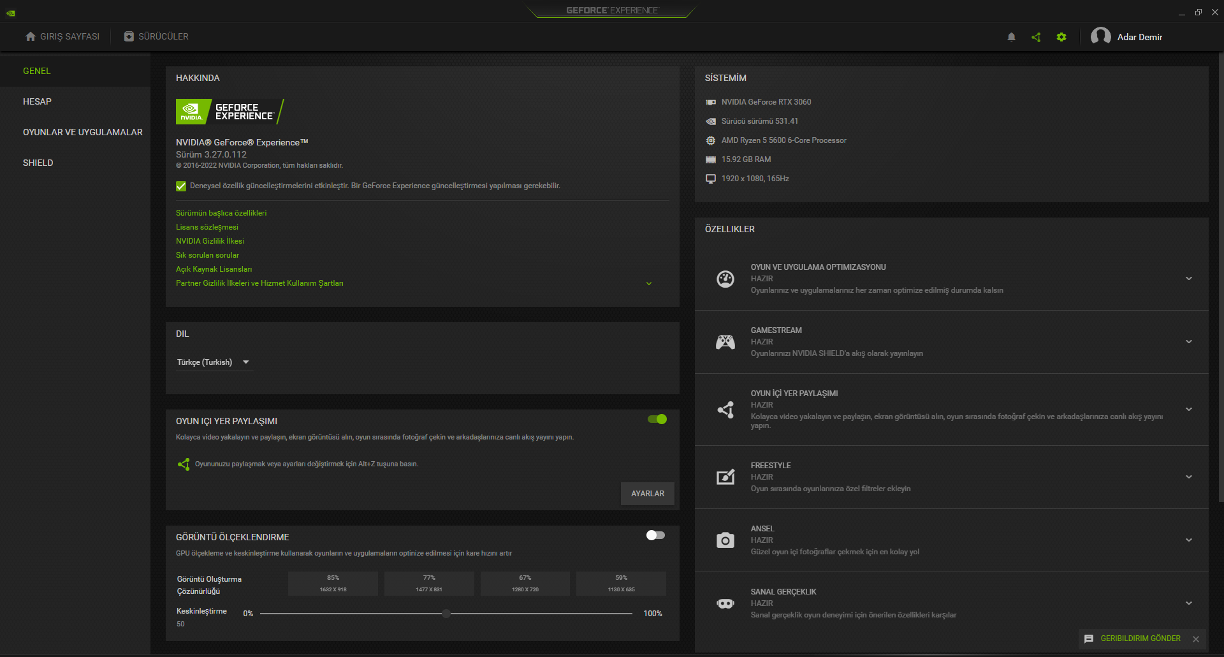
Task: Click GERIBILDIRIM GÖNDER feedback button
Action: tap(1140, 639)
